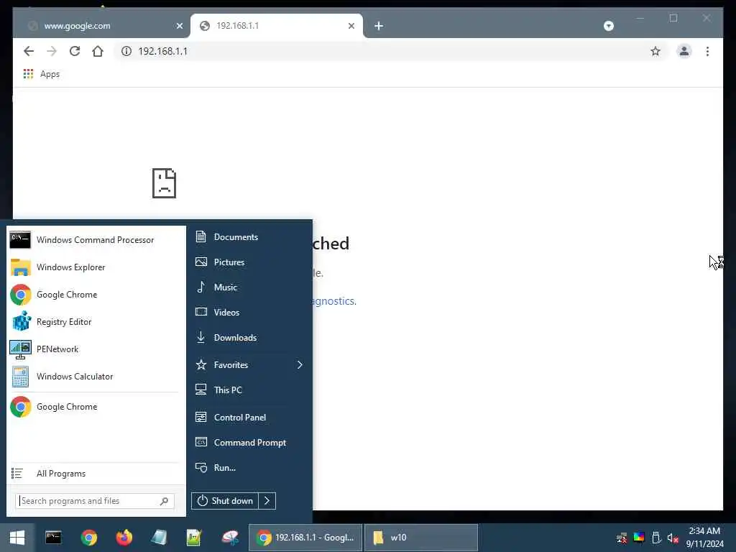
Task: Launch the first Google Chrome entry in Start menu
Action: 96,294
